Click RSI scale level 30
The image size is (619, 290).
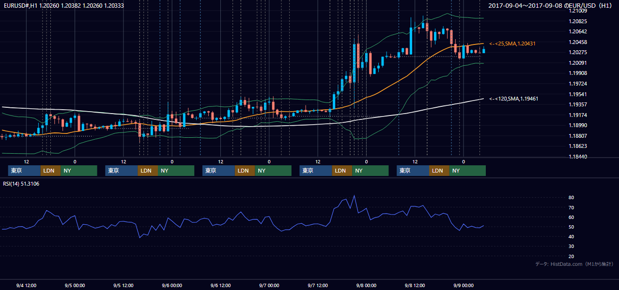click(x=572, y=246)
